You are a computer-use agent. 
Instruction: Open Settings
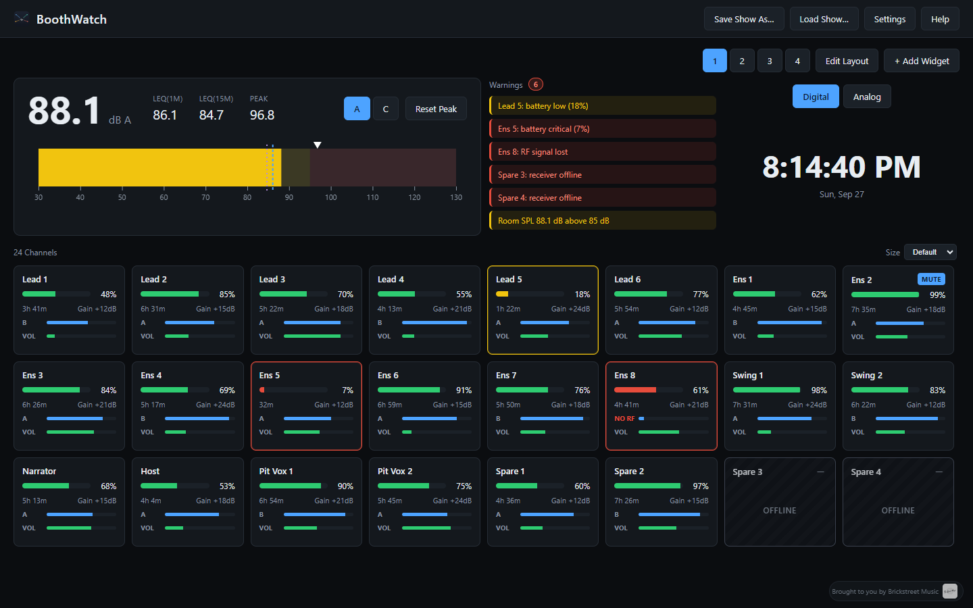[890, 19]
